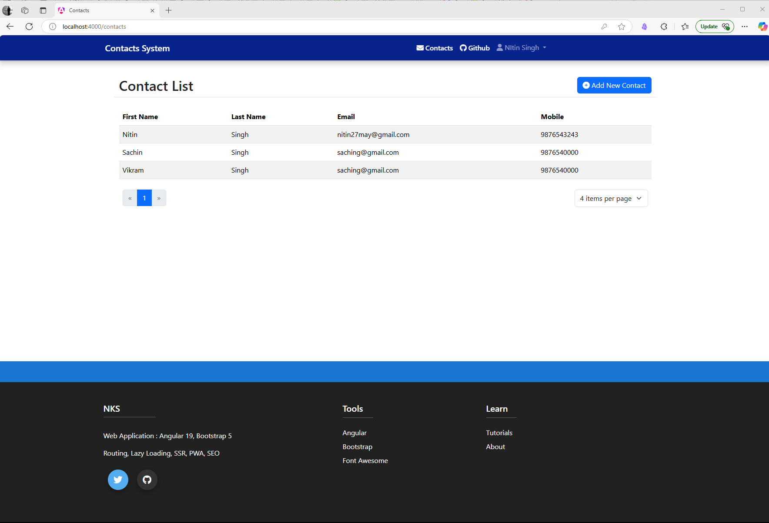Open the Copilot icon in browser toolbar

pos(762,27)
